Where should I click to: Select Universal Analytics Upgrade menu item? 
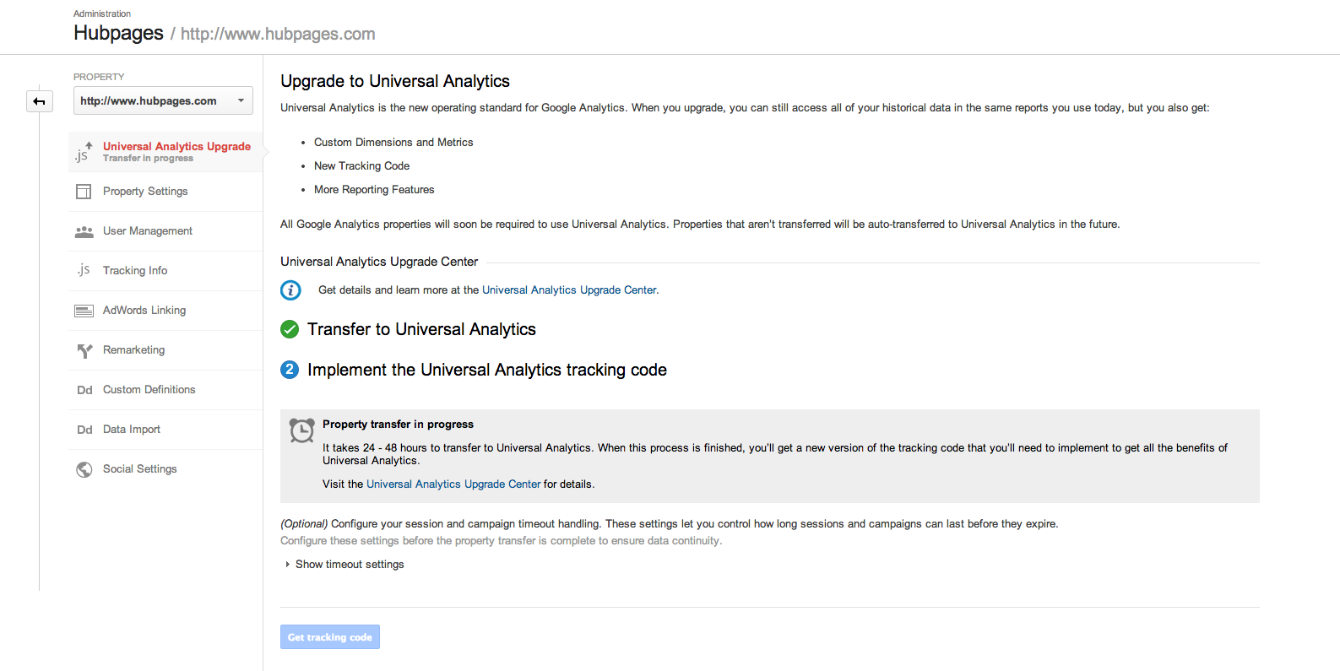pyautogui.click(x=176, y=147)
